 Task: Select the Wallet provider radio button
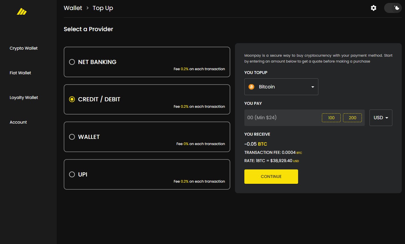pyautogui.click(x=72, y=137)
